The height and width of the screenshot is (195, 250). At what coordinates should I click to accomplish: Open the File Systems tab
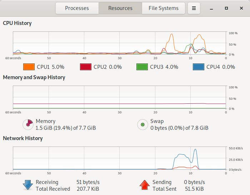164,8
